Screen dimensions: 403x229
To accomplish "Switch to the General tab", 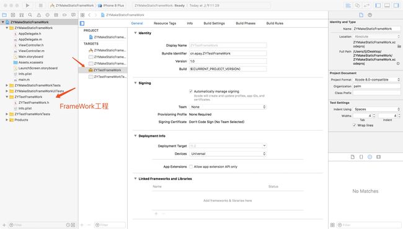I will 137,24.
